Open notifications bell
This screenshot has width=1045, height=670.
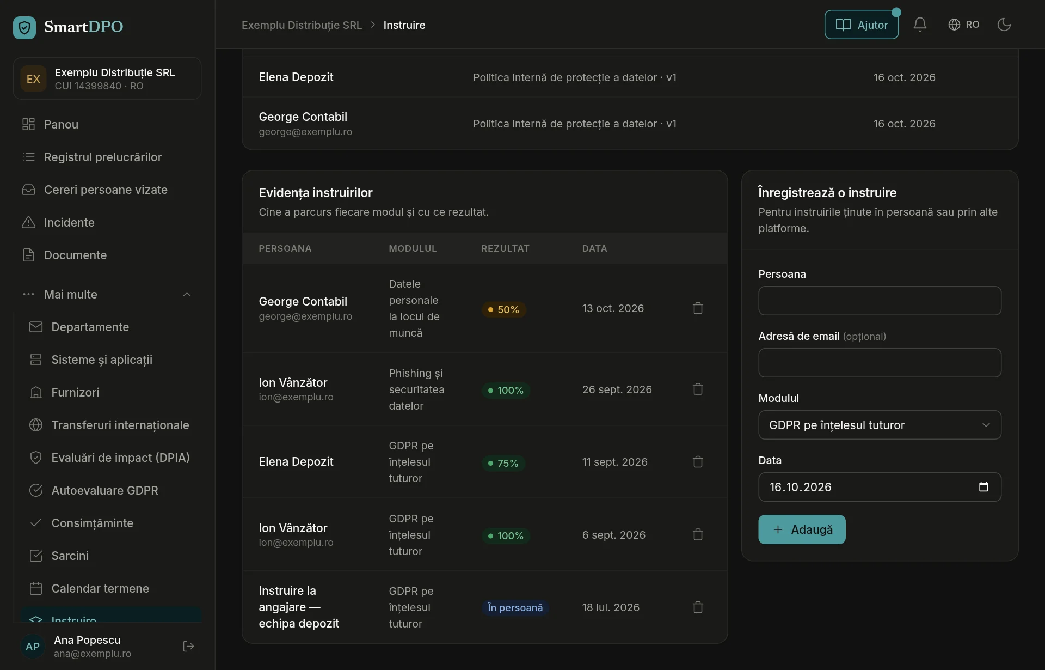920,25
